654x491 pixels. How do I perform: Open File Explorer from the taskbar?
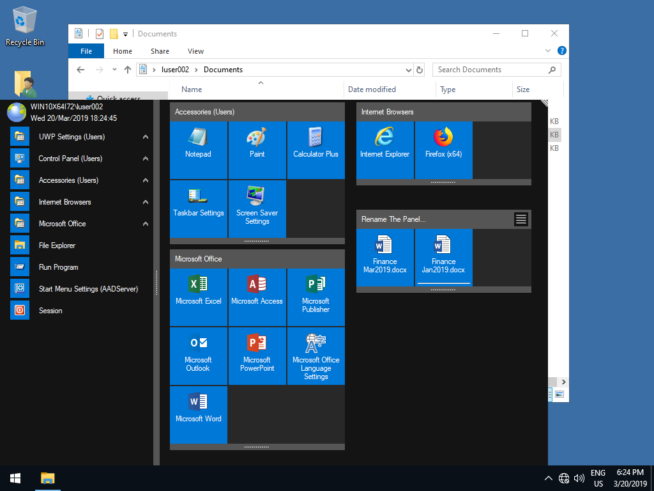47,478
